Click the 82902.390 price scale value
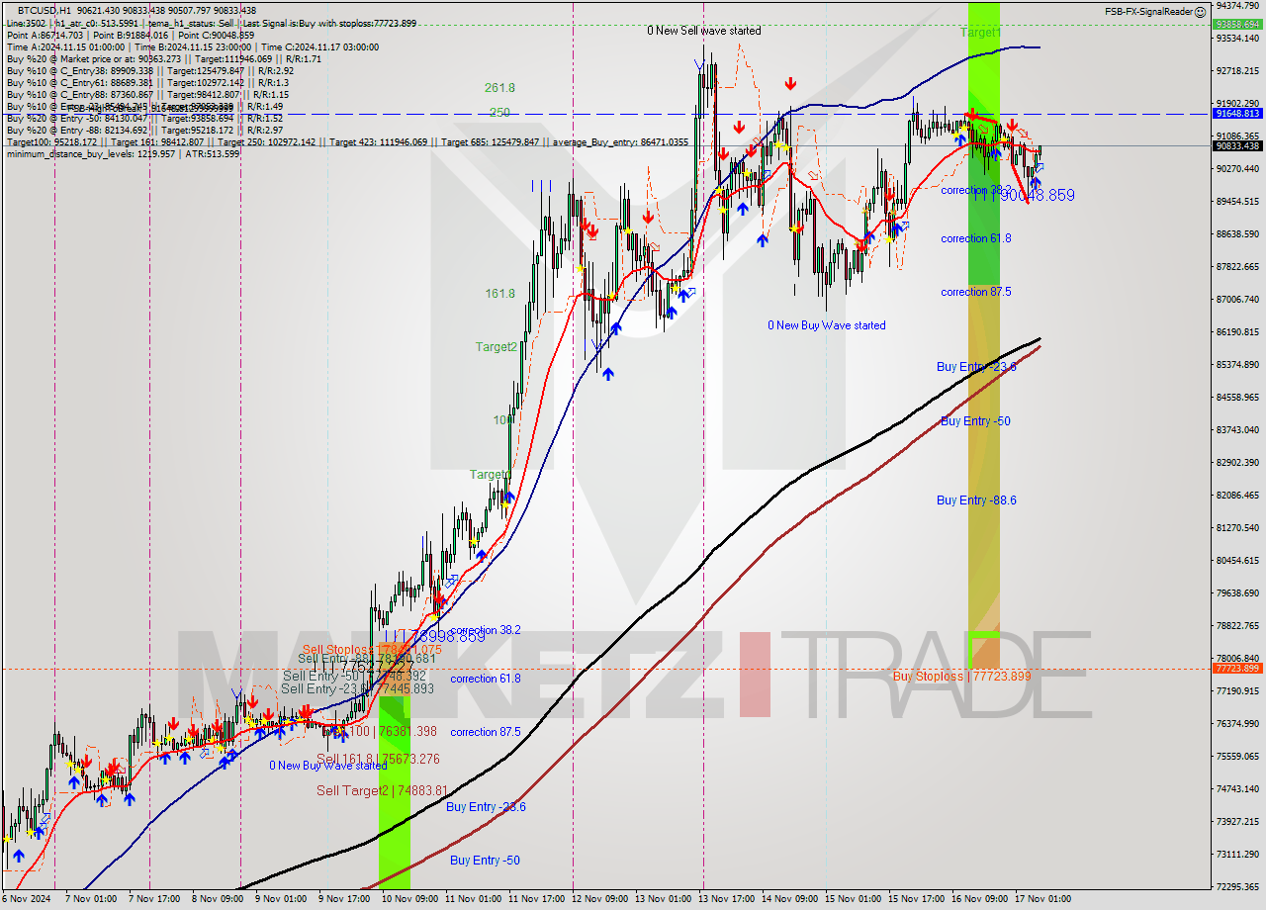Image resolution: width=1266 pixels, height=910 pixels. [x=1236, y=462]
